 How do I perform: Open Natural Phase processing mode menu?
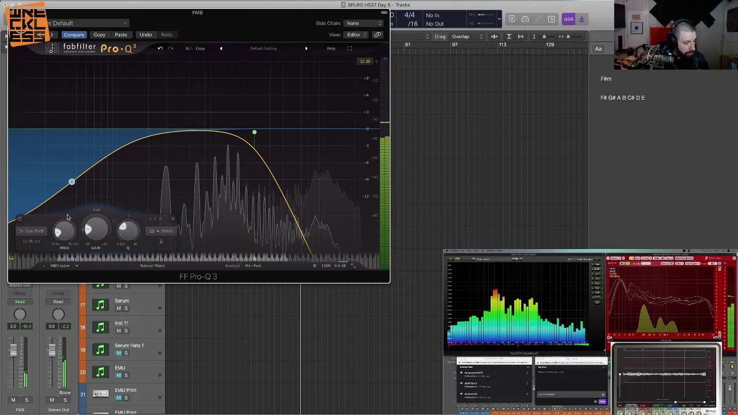153,266
